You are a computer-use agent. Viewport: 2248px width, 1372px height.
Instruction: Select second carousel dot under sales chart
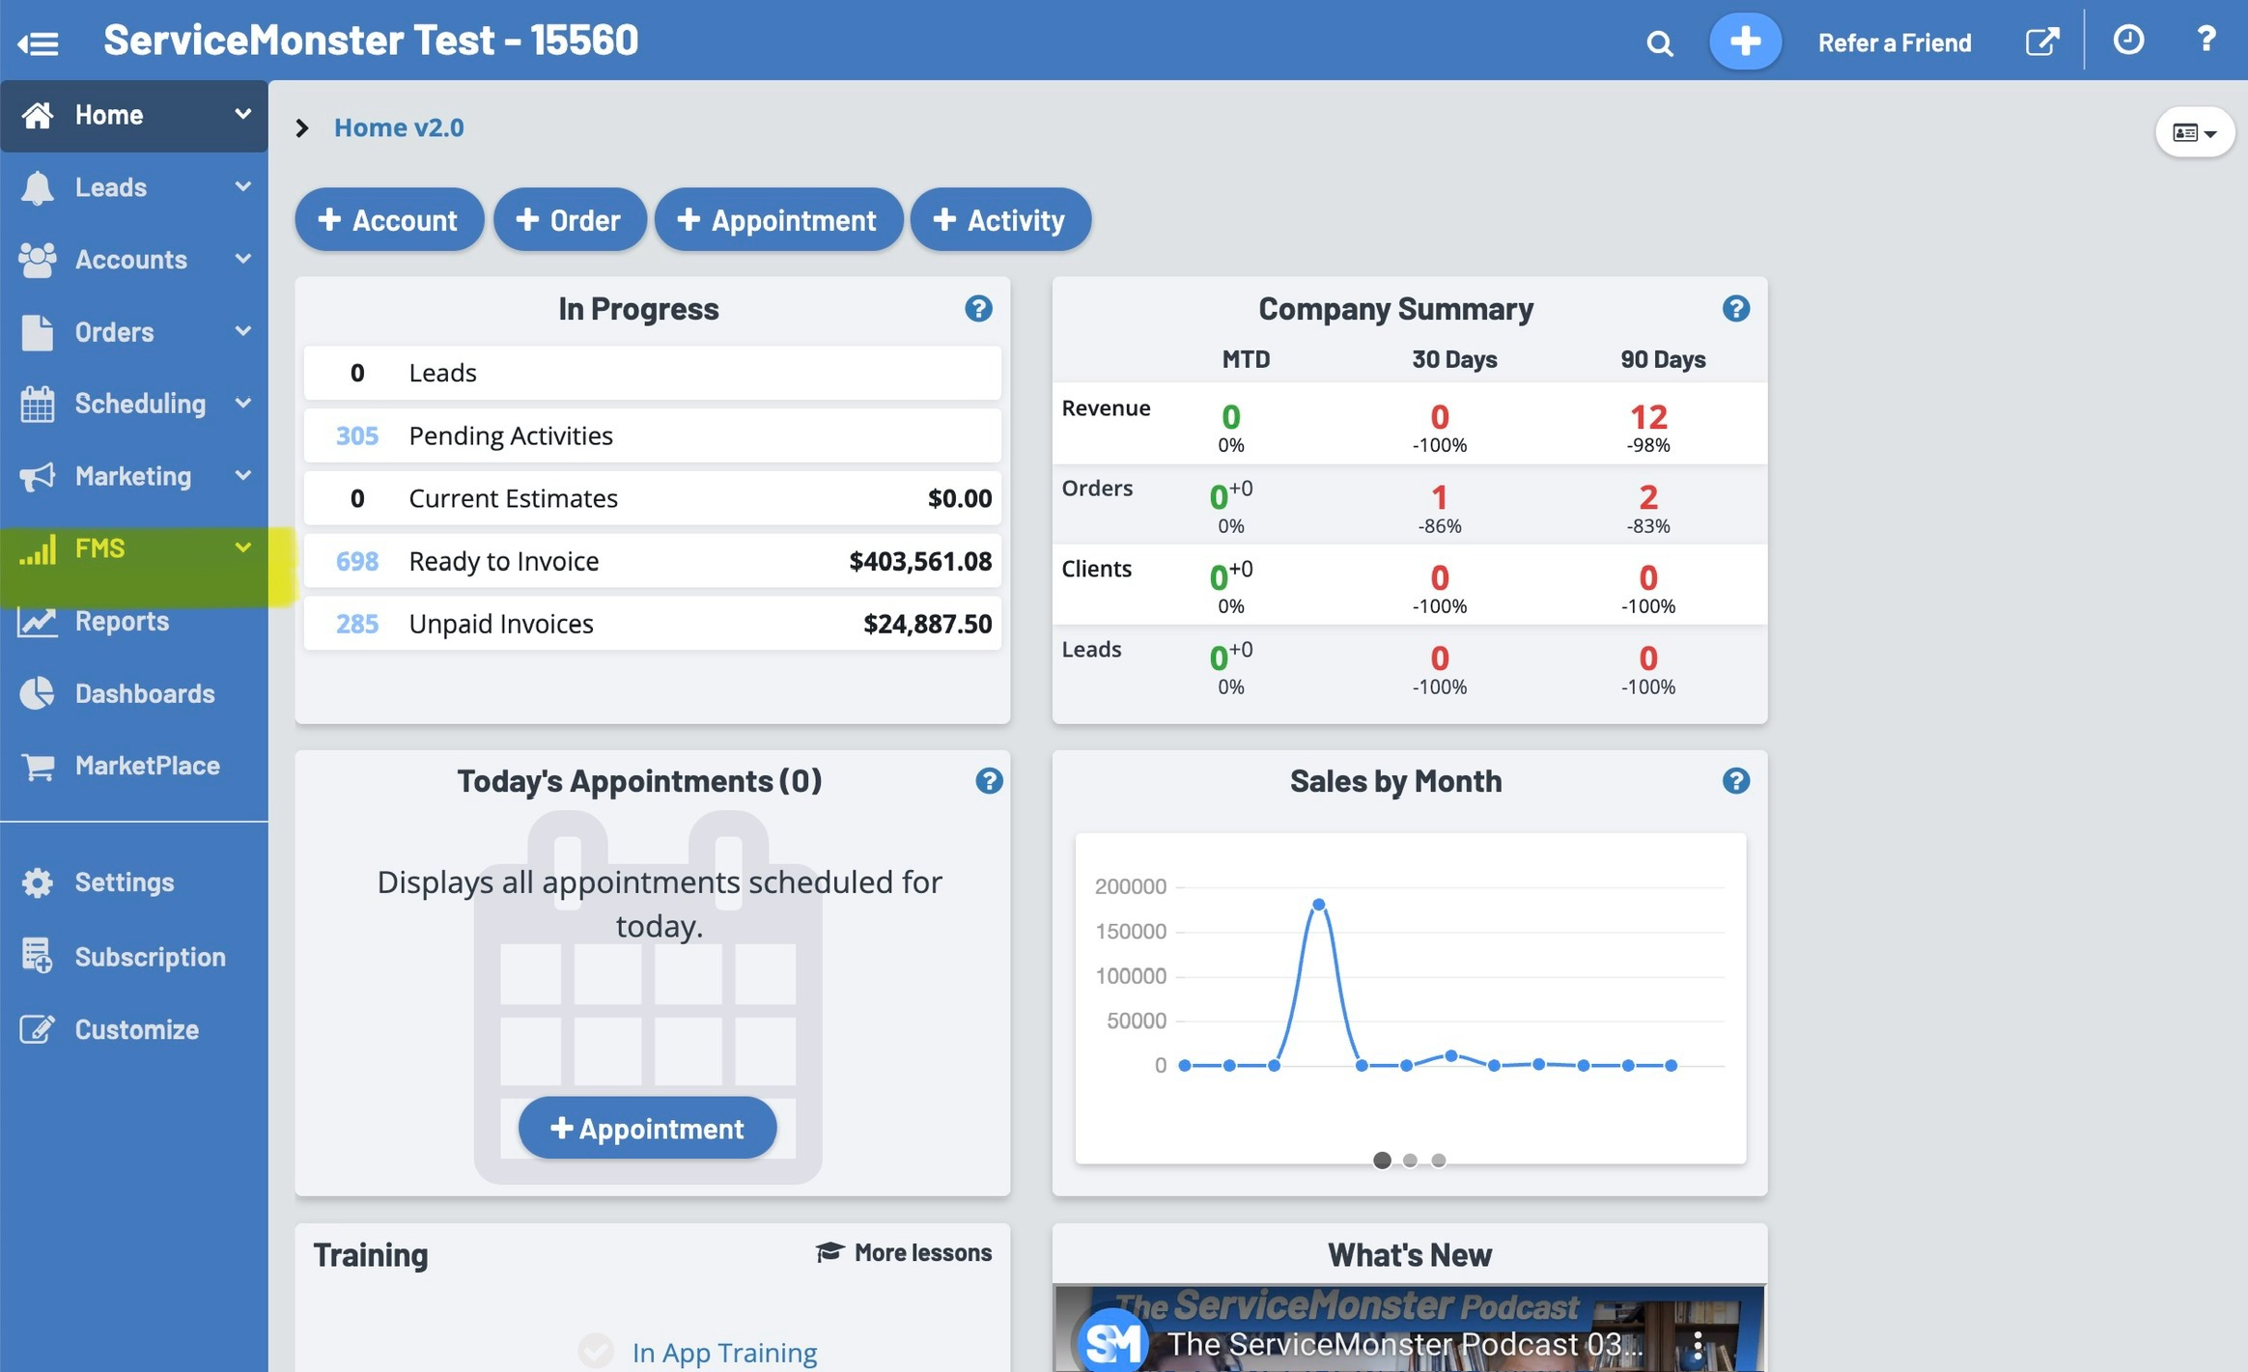(x=1410, y=1161)
